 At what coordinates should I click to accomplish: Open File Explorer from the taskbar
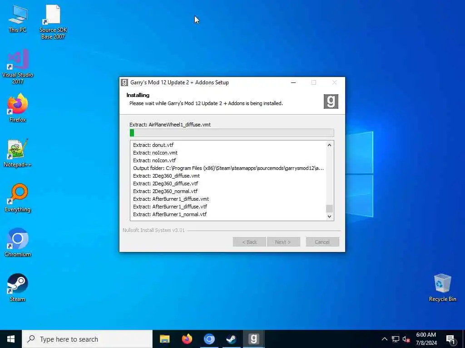[x=164, y=339]
